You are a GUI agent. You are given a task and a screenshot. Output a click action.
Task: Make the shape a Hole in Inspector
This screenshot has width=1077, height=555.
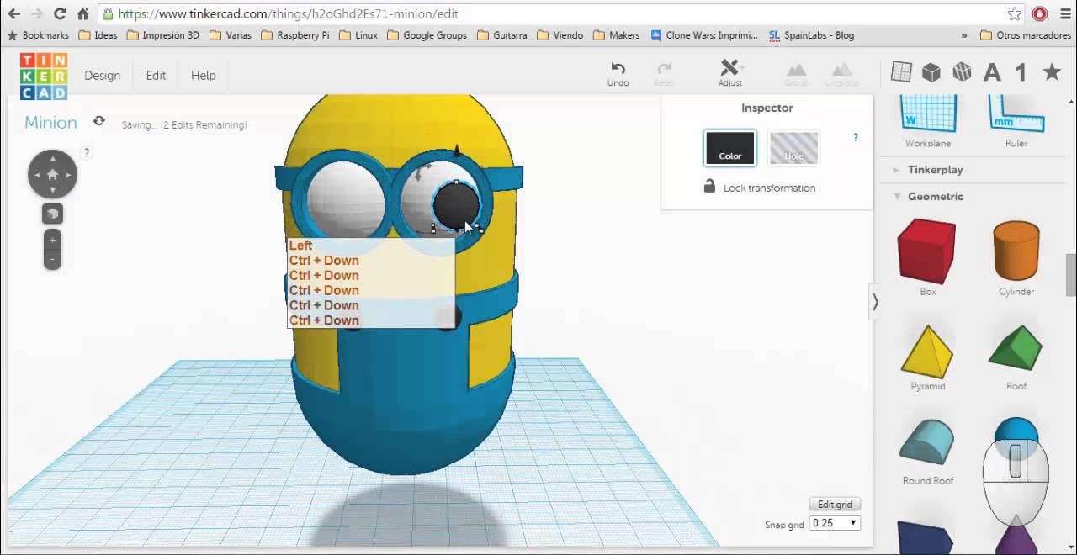point(793,148)
